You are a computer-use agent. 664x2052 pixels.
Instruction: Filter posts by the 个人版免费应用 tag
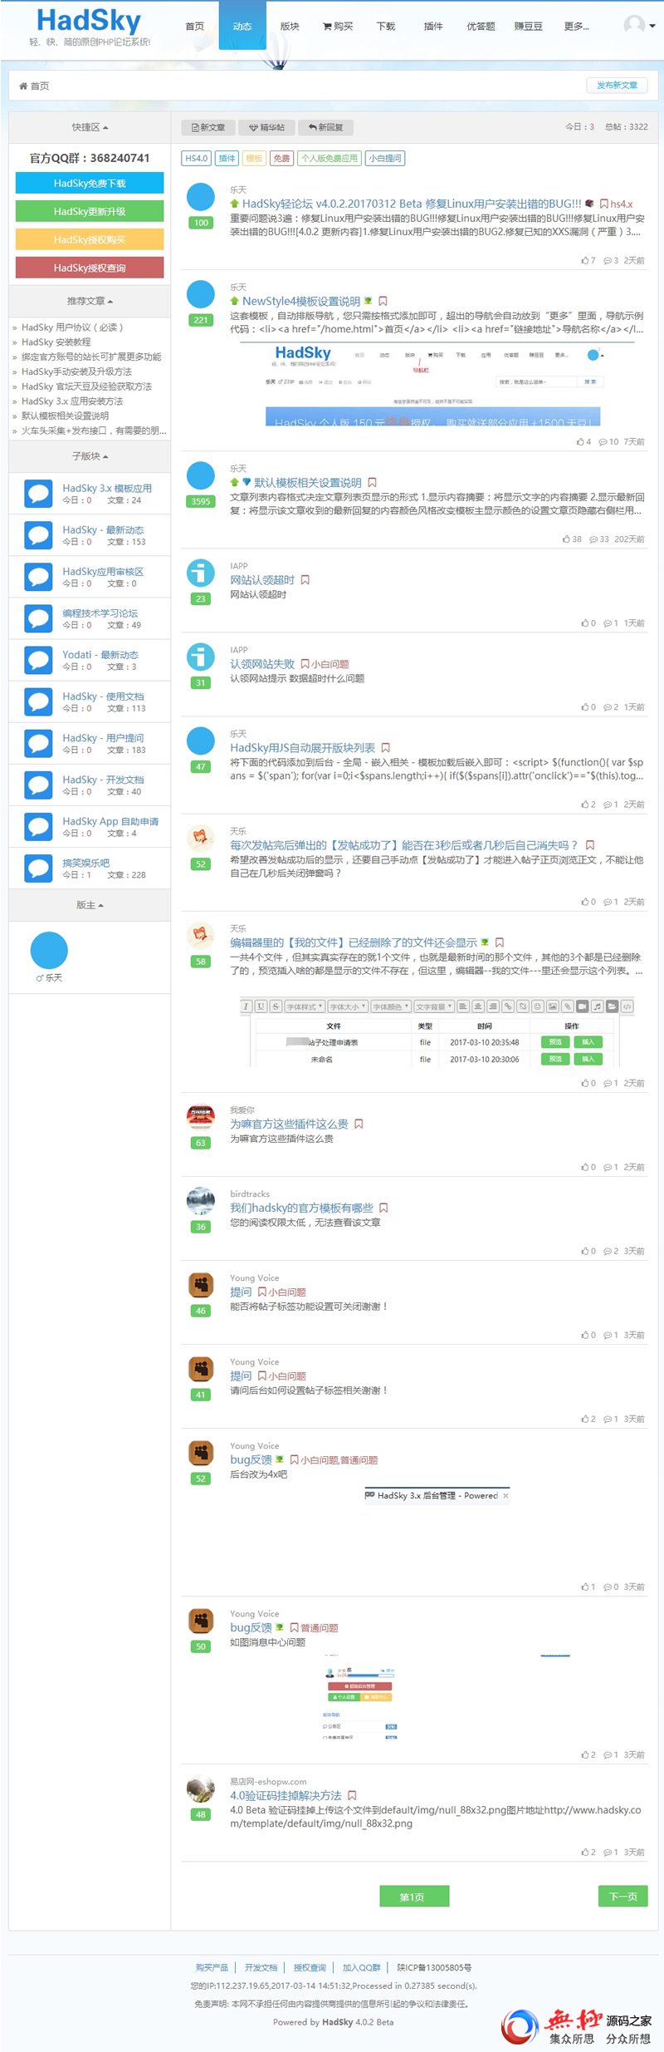click(330, 158)
